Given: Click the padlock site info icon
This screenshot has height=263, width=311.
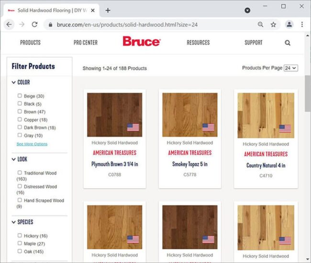Looking at the screenshot, I should [x=51, y=24].
